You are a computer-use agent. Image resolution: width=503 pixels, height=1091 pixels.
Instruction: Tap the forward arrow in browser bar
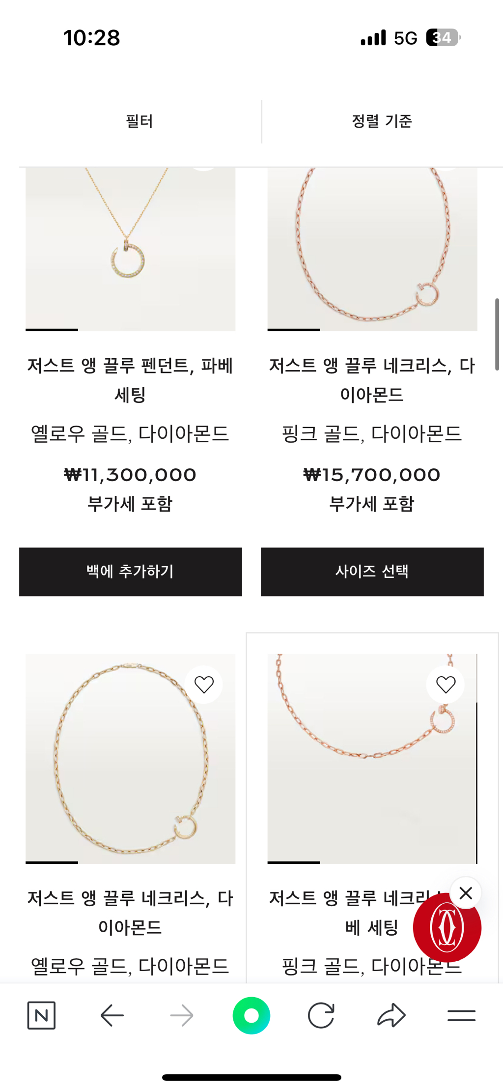click(182, 1015)
